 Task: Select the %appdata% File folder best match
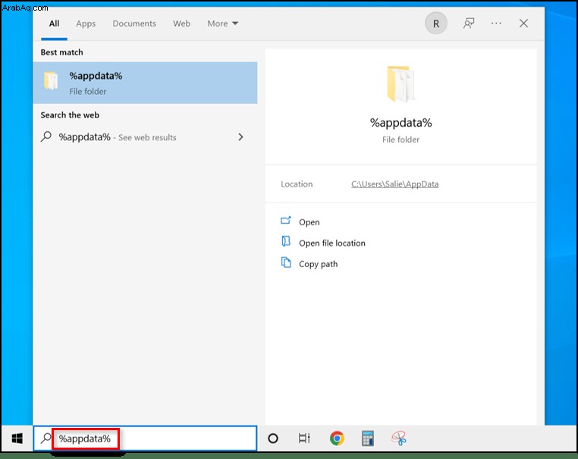tap(145, 83)
